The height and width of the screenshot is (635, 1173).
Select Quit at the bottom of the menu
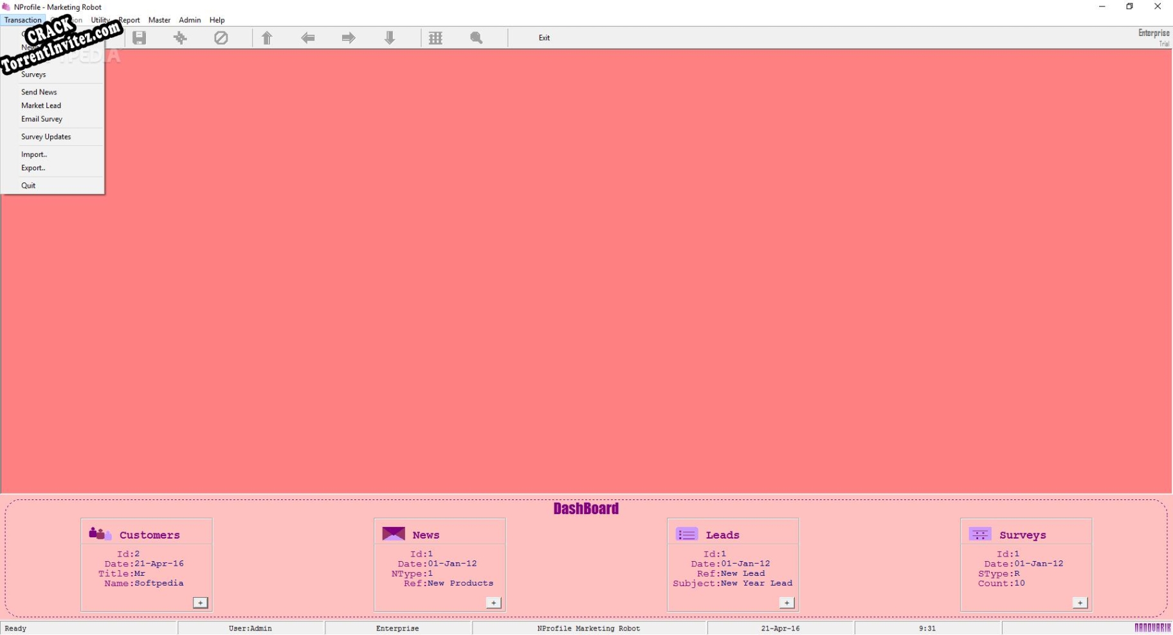pos(28,185)
